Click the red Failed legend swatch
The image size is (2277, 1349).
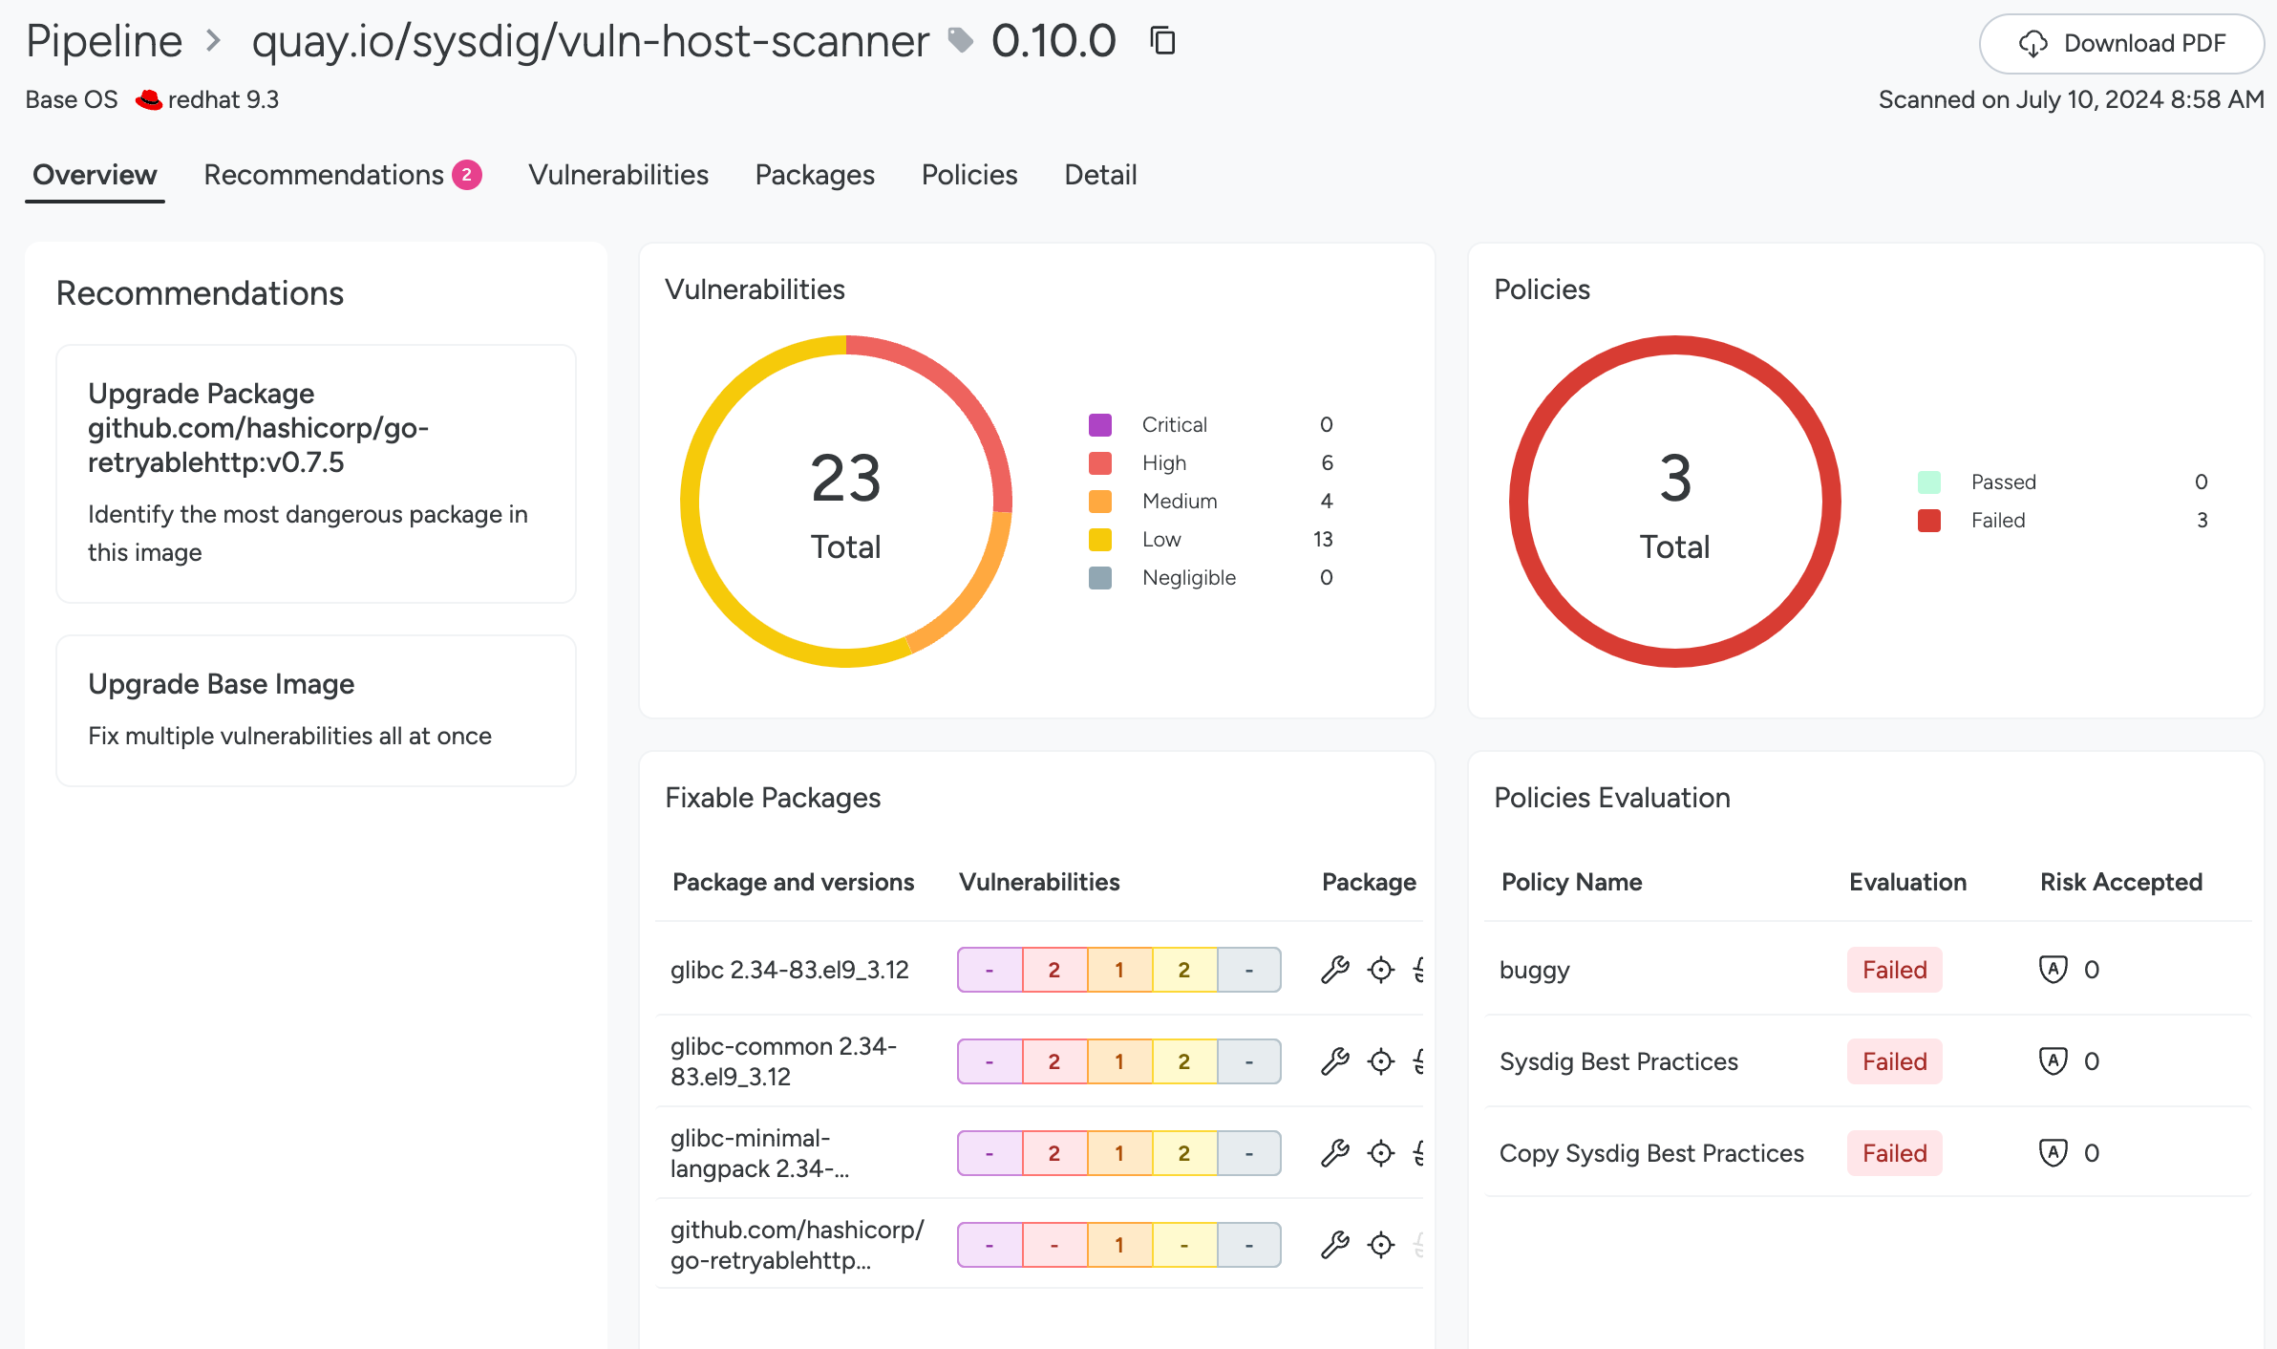point(1929,521)
